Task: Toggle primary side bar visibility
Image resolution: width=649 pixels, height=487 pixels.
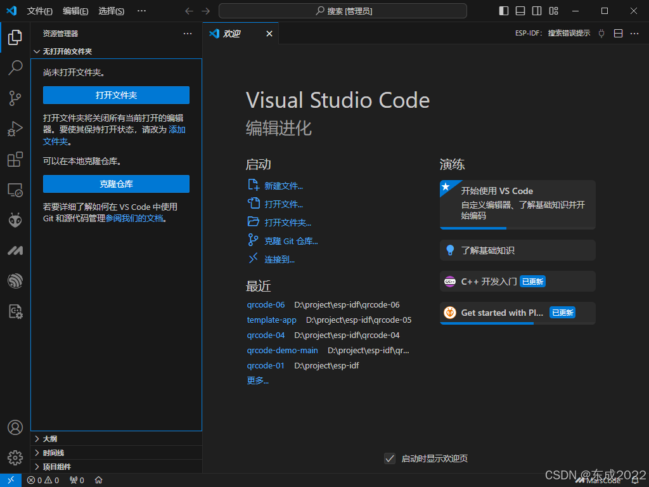Action: pos(504,11)
